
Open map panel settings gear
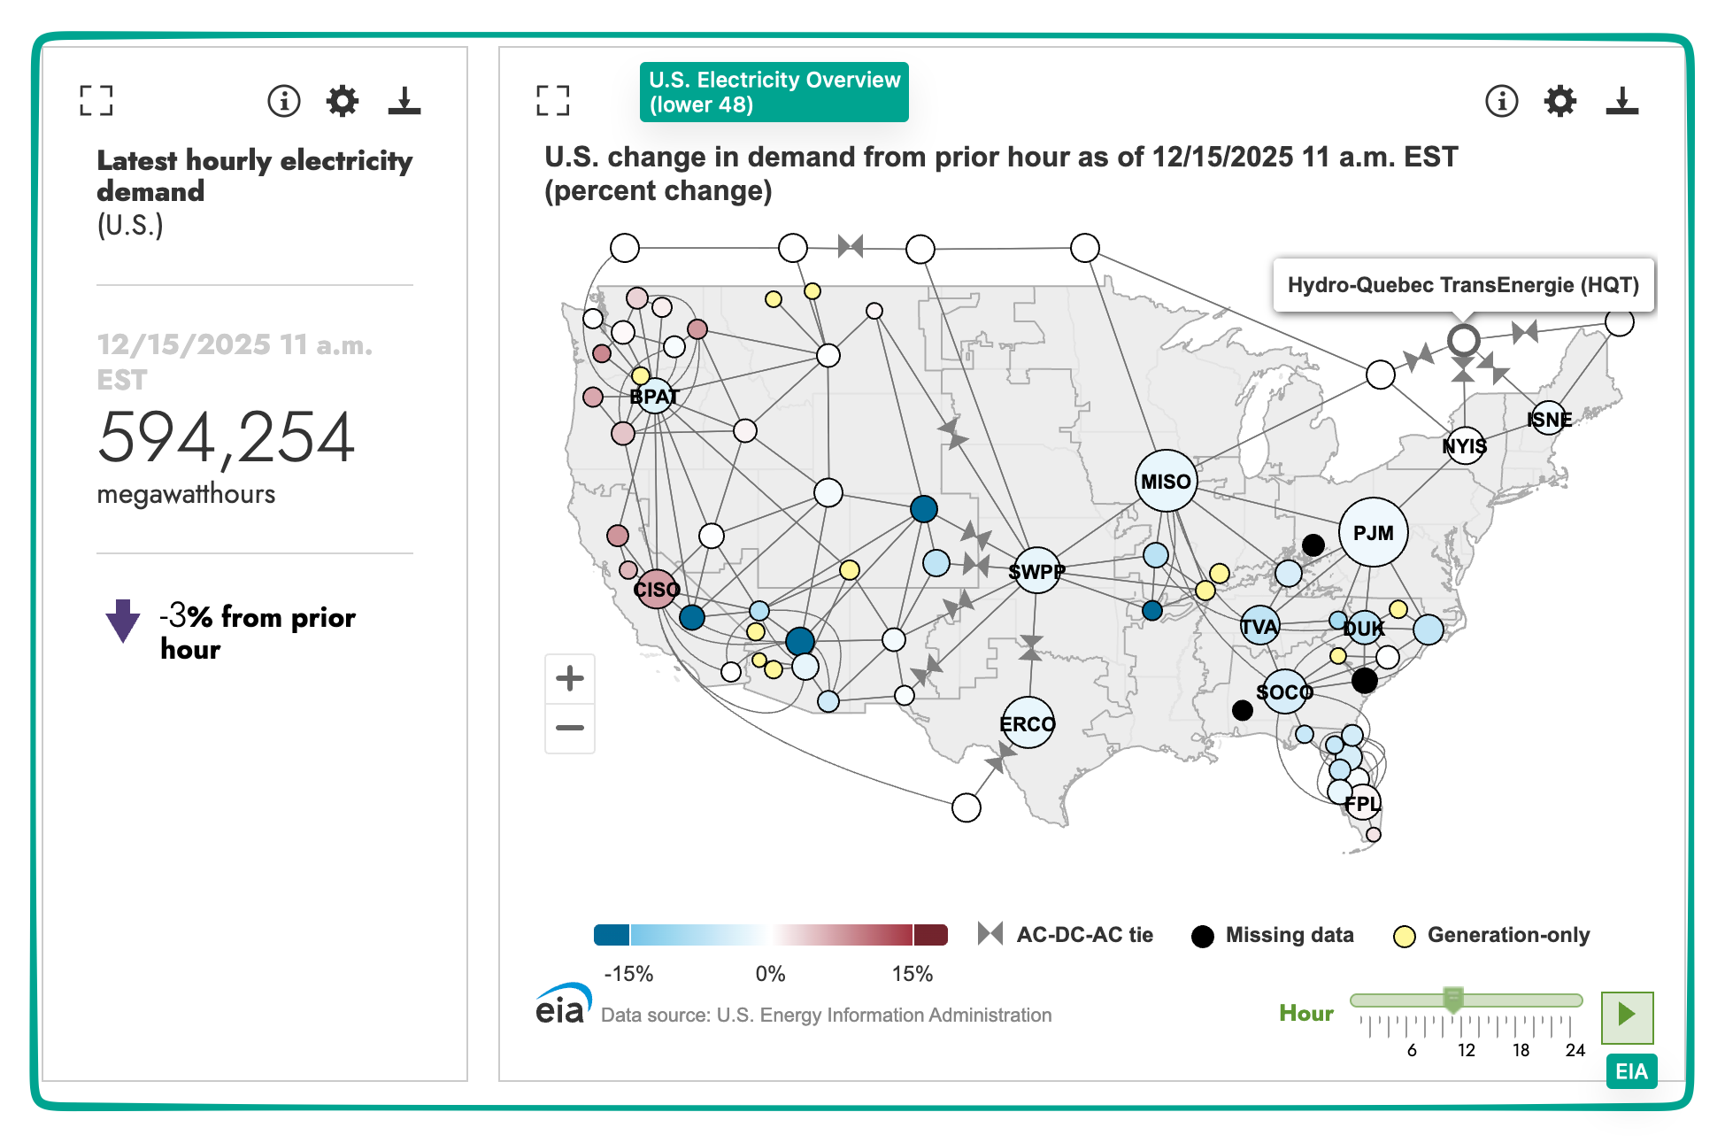1560,101
